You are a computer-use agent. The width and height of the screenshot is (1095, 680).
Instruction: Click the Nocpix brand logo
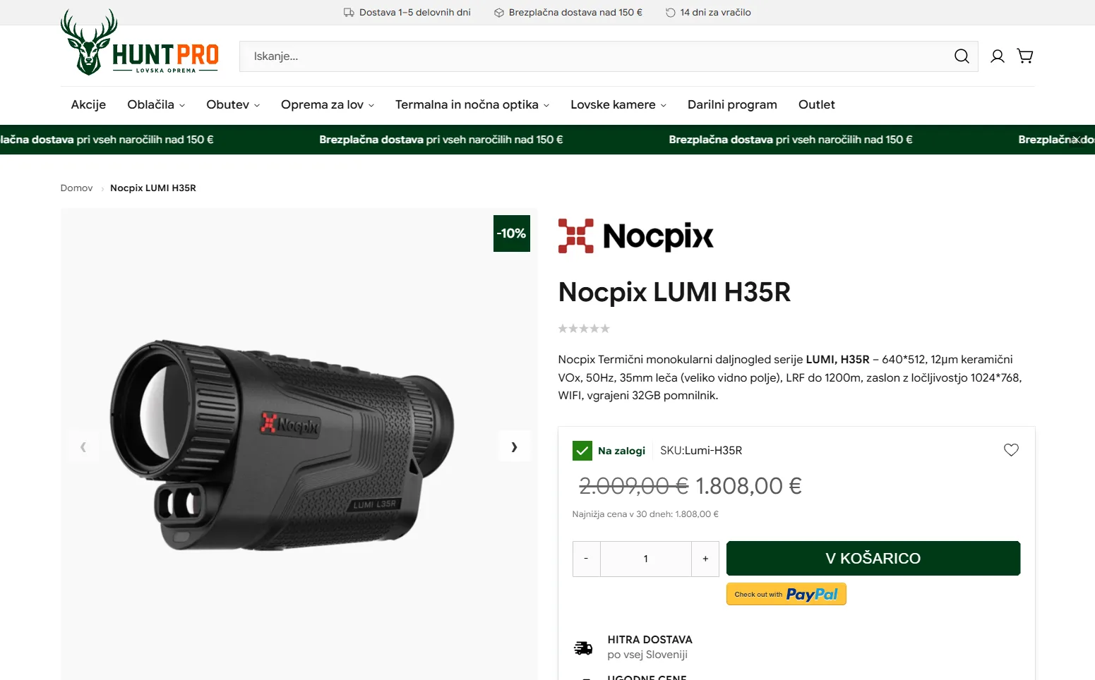636,236
